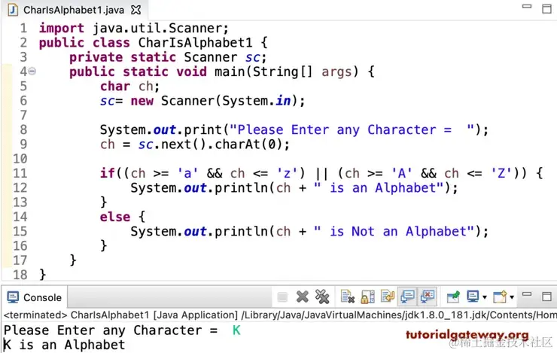This screenshot has height=353, width=557.
Task: Maximize the Console panel
Action: click(x=546, y=297)
